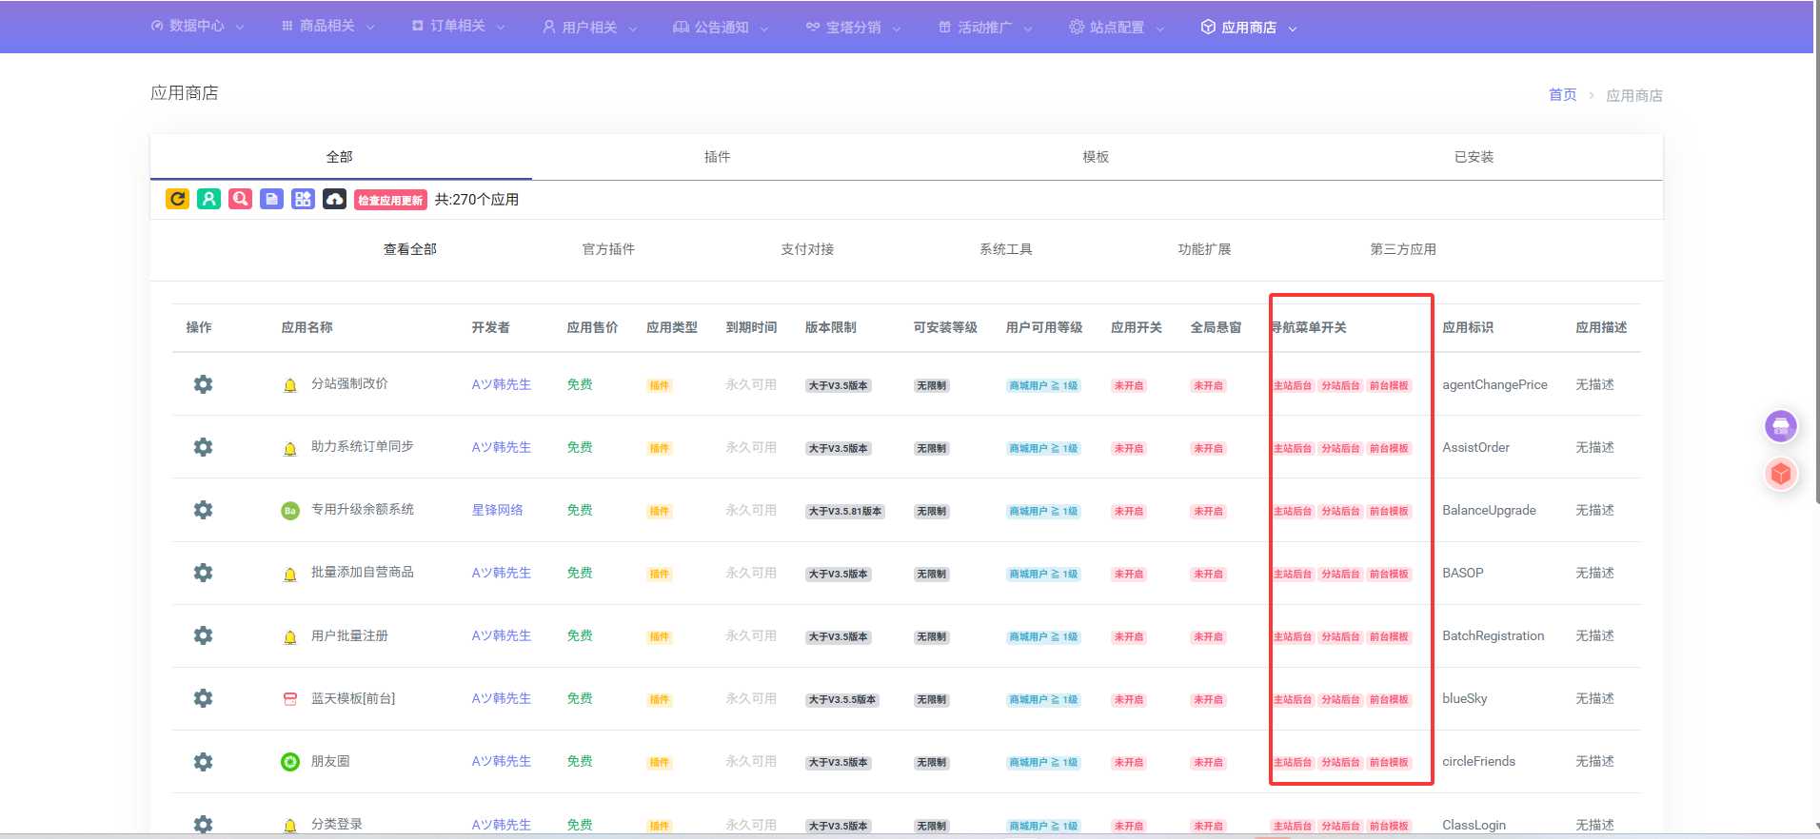Click the 检查应用更新 button
This screenshot has width=1820, height=839.
390,200
